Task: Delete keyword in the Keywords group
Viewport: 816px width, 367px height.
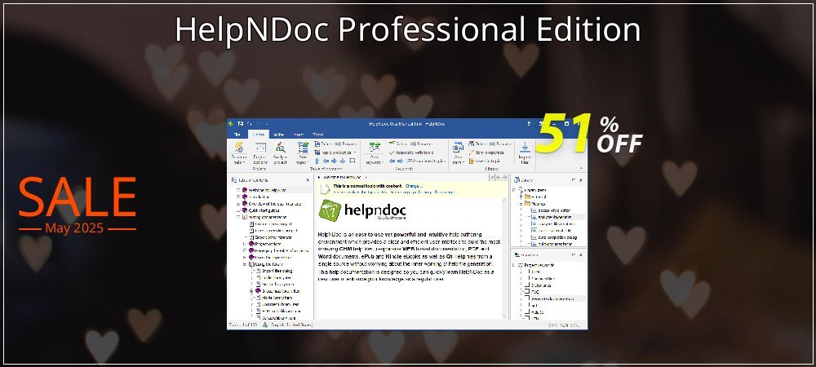Action: 397,144
